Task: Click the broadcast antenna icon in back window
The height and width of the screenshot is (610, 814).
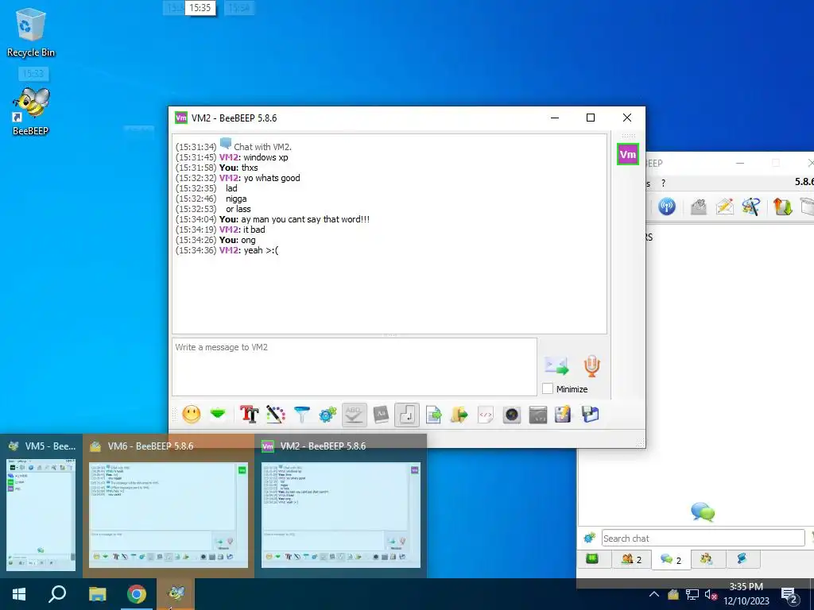Action: (667, 207)
